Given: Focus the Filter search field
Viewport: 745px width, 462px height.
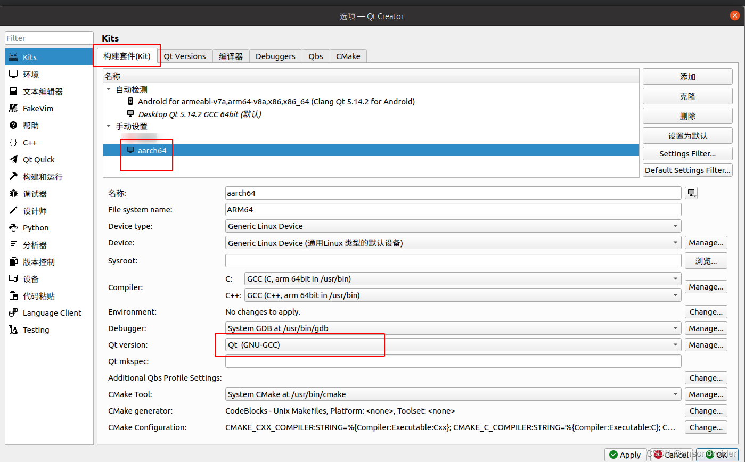Looking at the screenshot, I should [50, 38].
